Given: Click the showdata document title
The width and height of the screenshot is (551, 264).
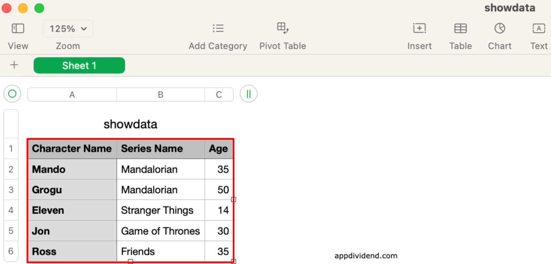Looking at the screenshot, I should click(509, 8).
